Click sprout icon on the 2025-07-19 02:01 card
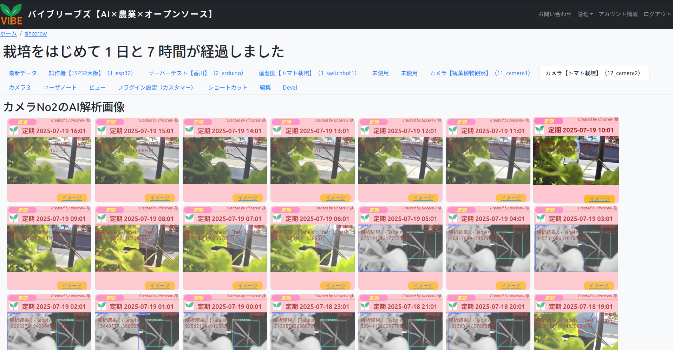 pos(14,306)
